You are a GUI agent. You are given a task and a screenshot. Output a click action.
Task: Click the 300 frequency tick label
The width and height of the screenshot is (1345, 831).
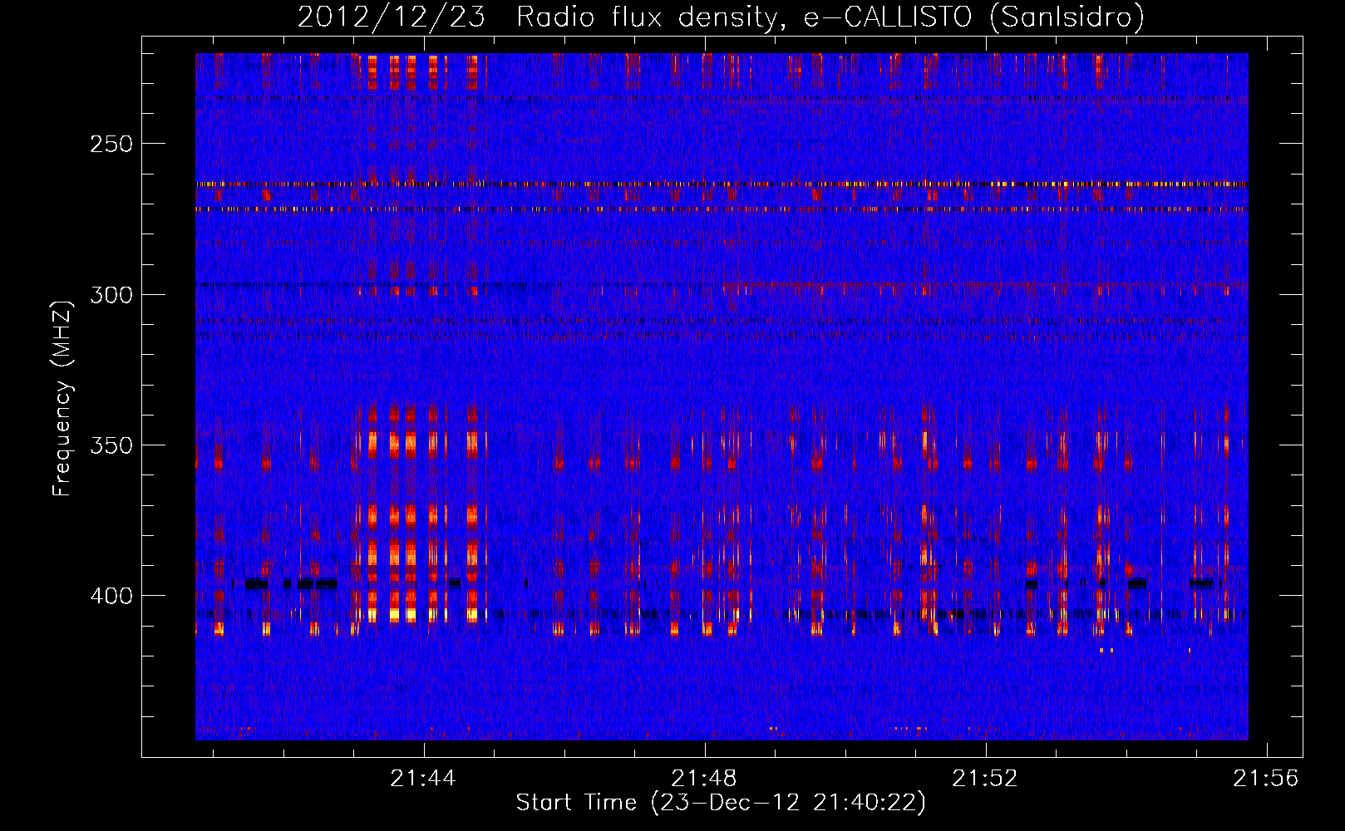coord(111,295)
